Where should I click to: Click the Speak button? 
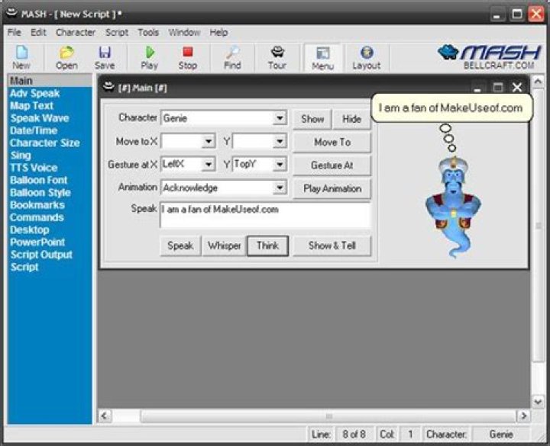(x=180, y=245)
